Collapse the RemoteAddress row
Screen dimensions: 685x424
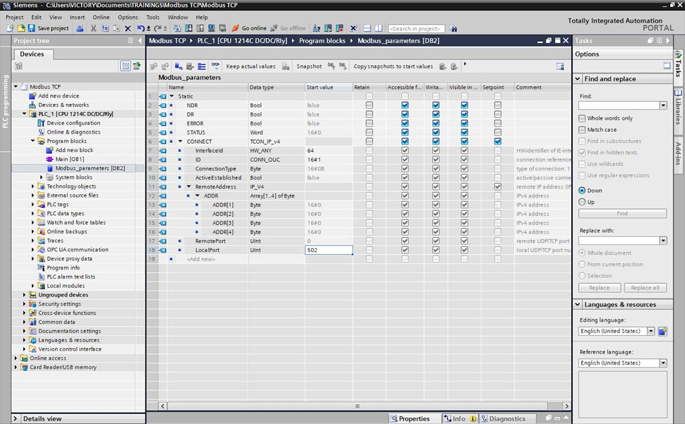[x=189, y=187]
